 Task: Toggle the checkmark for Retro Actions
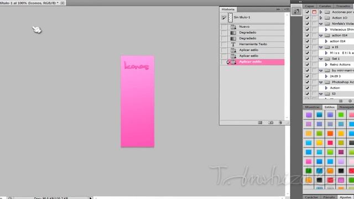tap(307, 65)
